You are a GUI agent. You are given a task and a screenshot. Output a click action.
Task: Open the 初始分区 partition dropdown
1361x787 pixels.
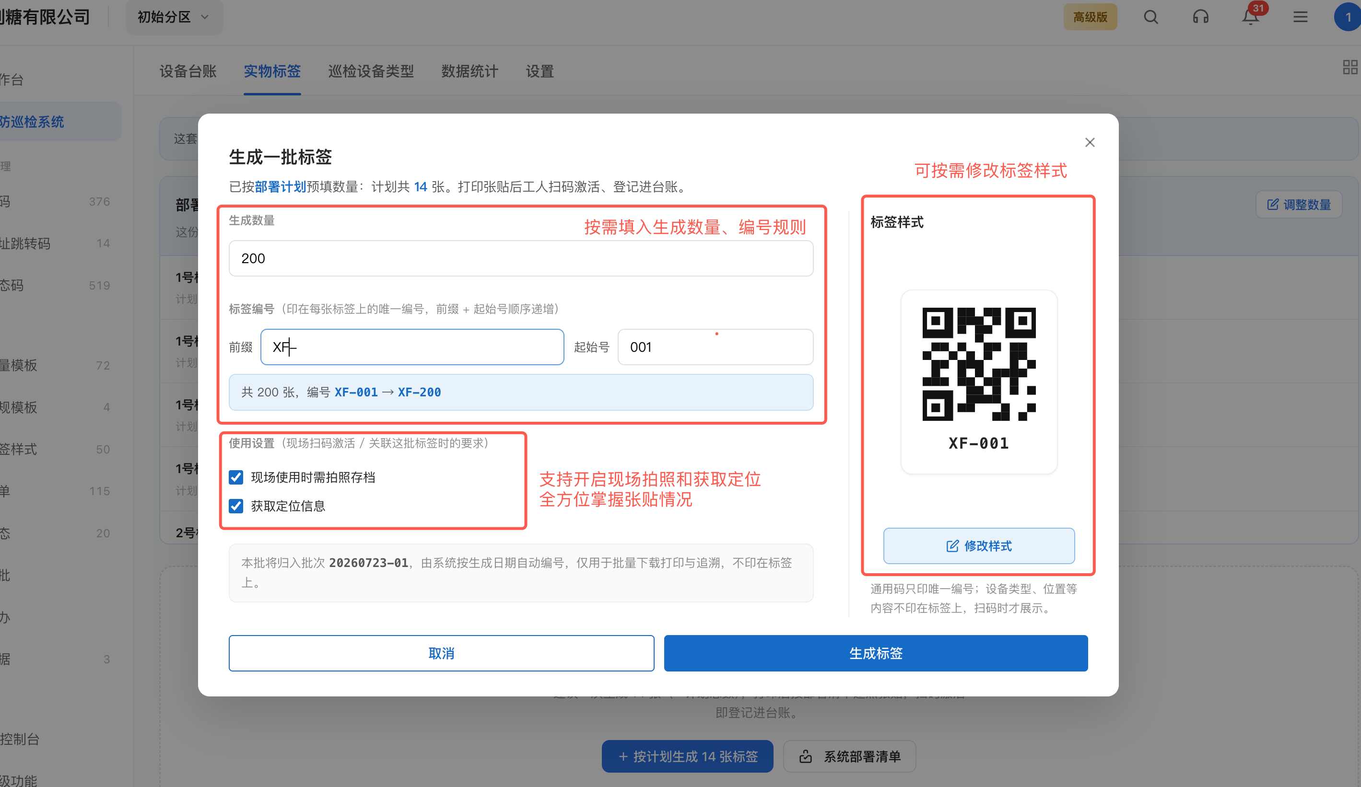click(x=174, y=17)
